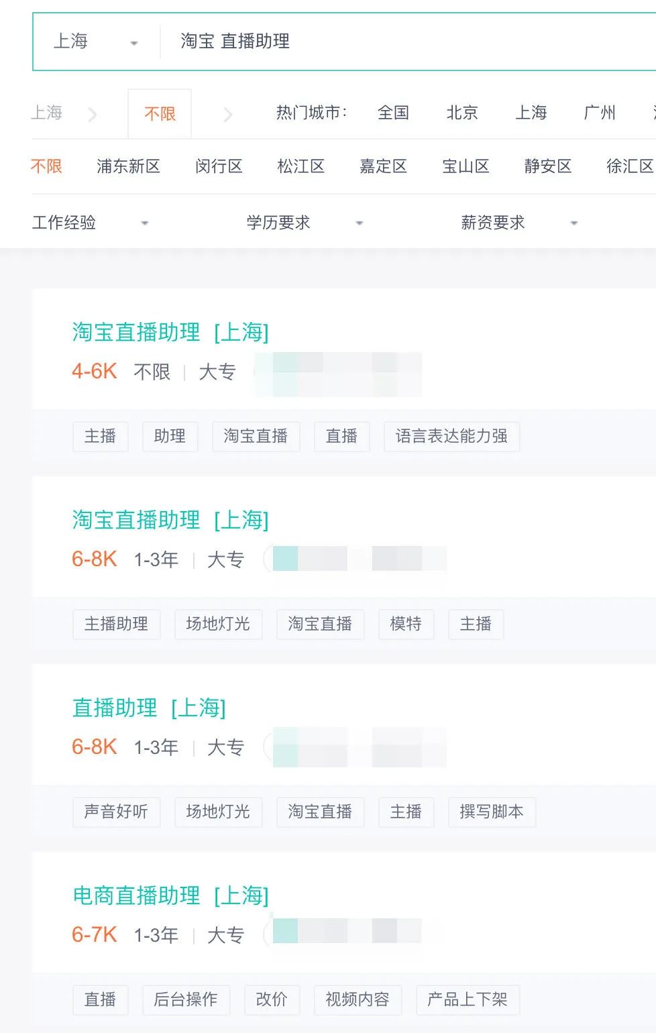This screenshot has width=656, height=1033.
Task: Filter by 闵行区 district
Action: 219,166
